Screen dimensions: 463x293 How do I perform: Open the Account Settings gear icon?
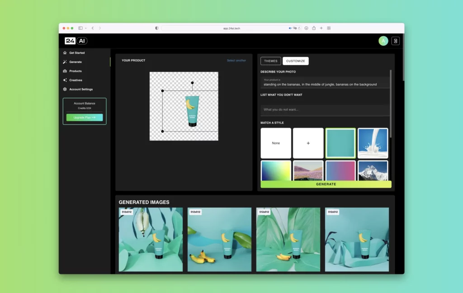coord(65,89)
